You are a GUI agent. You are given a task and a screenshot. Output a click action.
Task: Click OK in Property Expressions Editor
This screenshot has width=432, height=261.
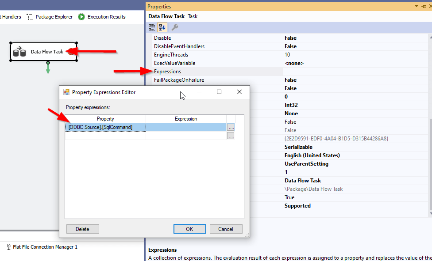tap(189, 229)
